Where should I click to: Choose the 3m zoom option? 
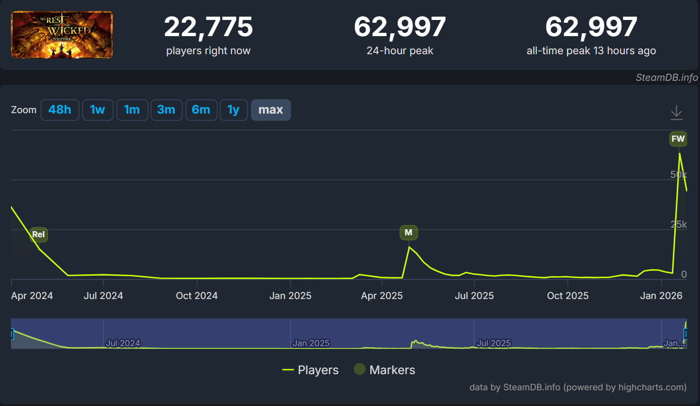click(x=166, y=110)
